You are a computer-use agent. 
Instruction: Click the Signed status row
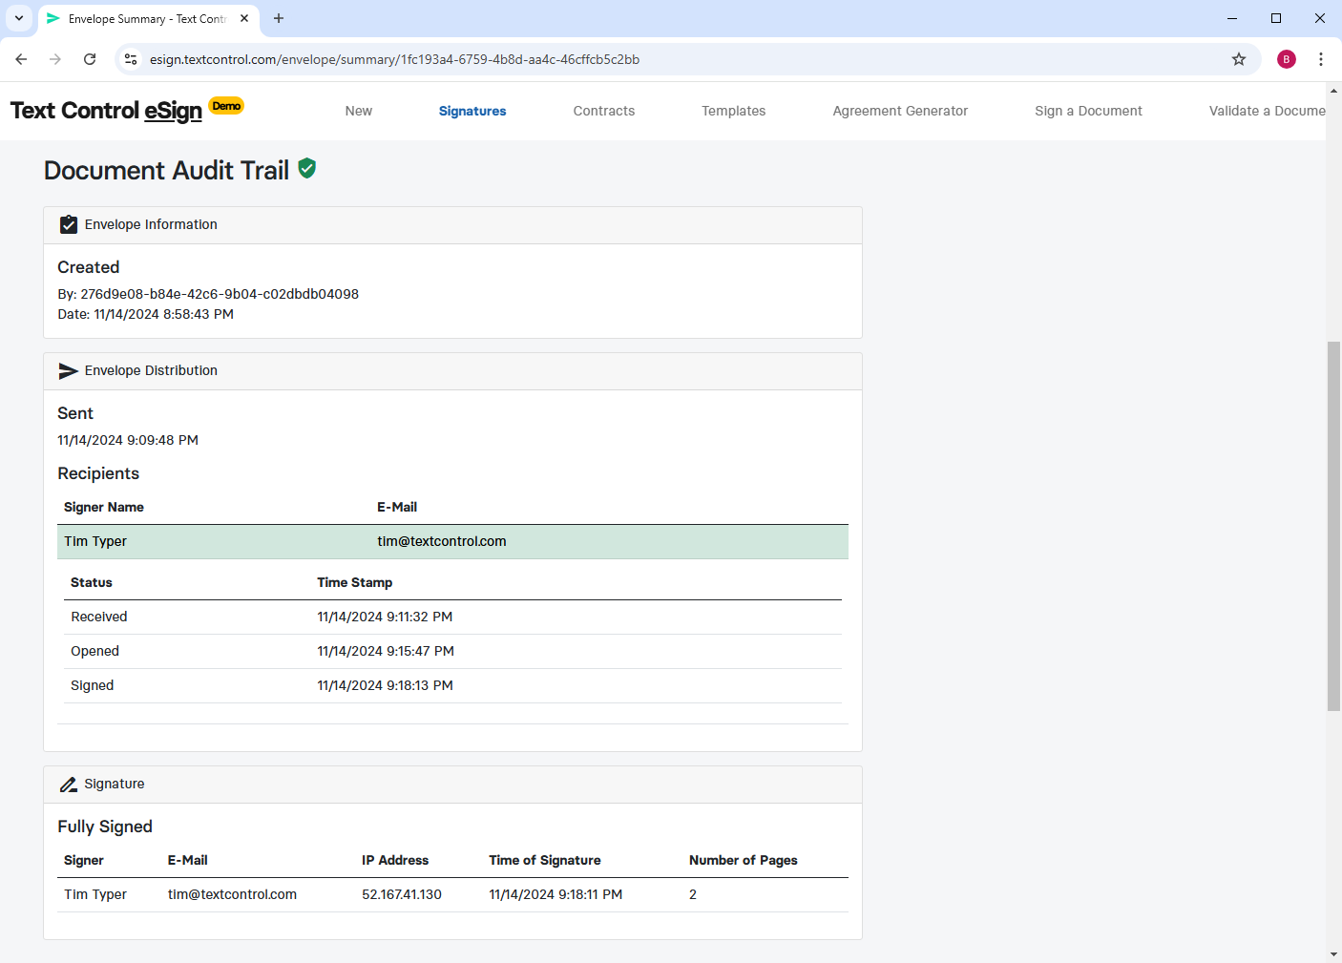(x=452, y=685)
